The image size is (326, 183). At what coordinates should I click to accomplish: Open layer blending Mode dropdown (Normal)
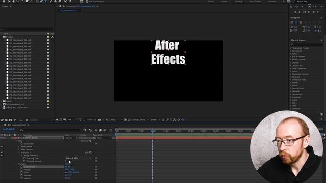(x=70, y=138)
